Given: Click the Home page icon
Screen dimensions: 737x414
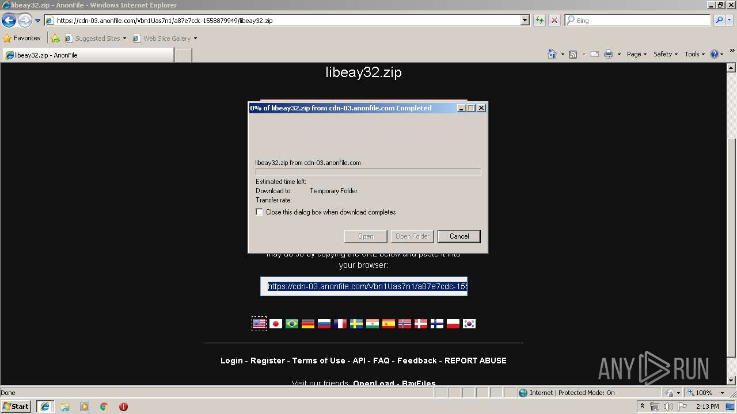Looking at the screenshot, I should [552, 54].
